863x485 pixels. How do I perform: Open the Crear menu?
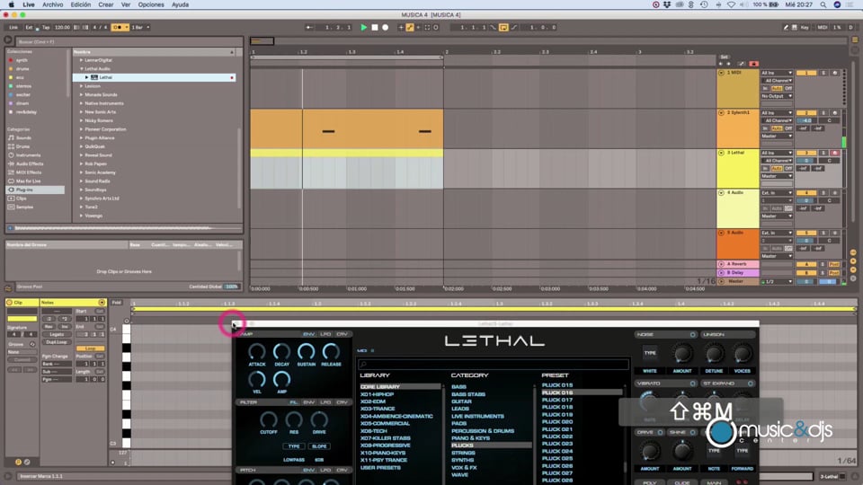(106, 4)
